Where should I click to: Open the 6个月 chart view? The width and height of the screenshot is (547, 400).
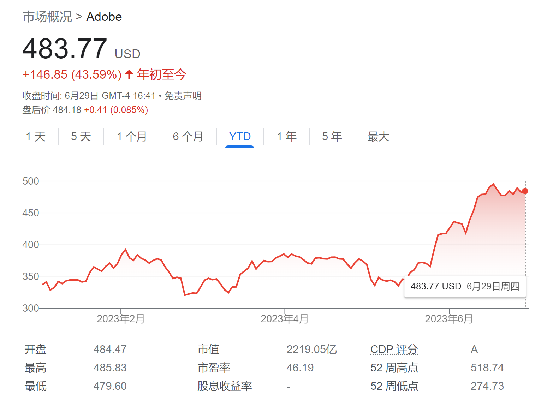click(x=188, y=137)
